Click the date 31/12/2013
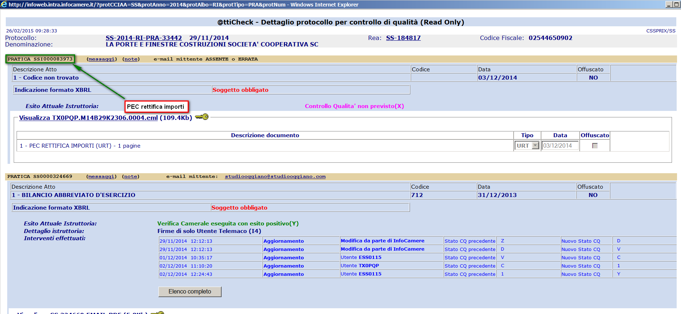The image size is (681, 314). [x=497, y=195]
